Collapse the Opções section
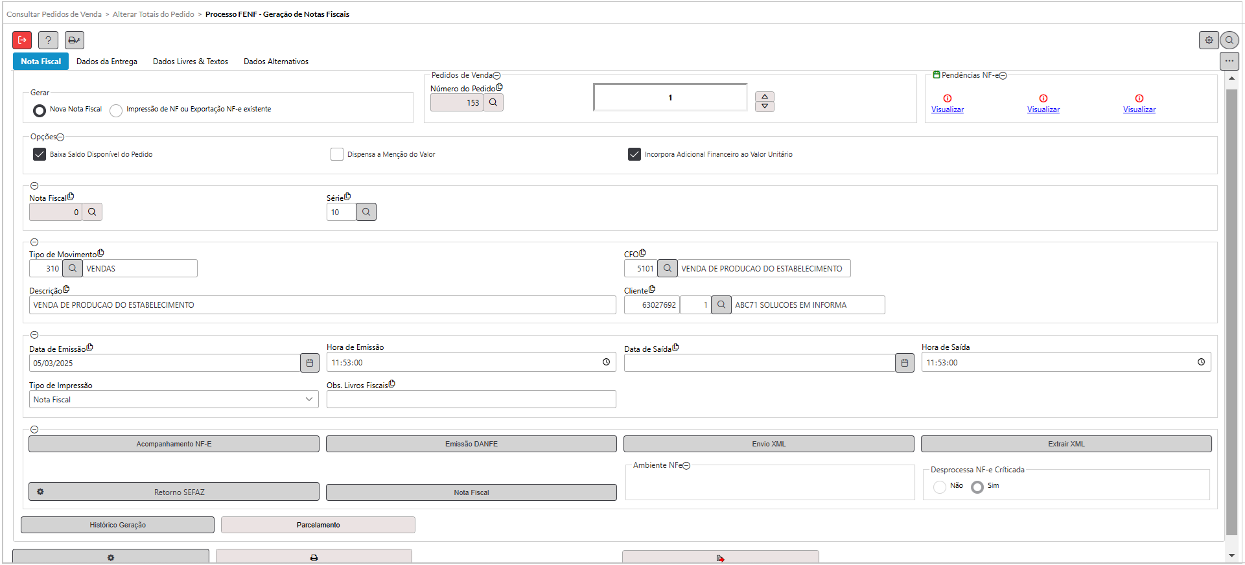Image resolution: width=1245 pixels, height=565 pixels. [60, 137]
